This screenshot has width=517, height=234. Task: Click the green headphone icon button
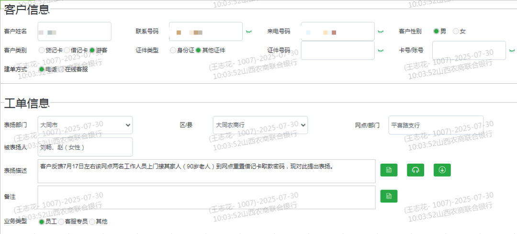click(x=416, y=170)
